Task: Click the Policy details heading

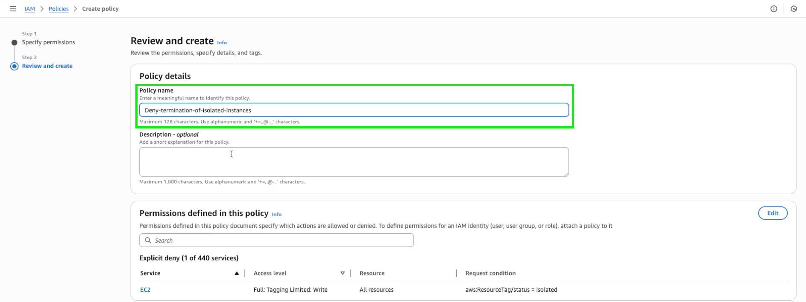Action: point(165,76)
